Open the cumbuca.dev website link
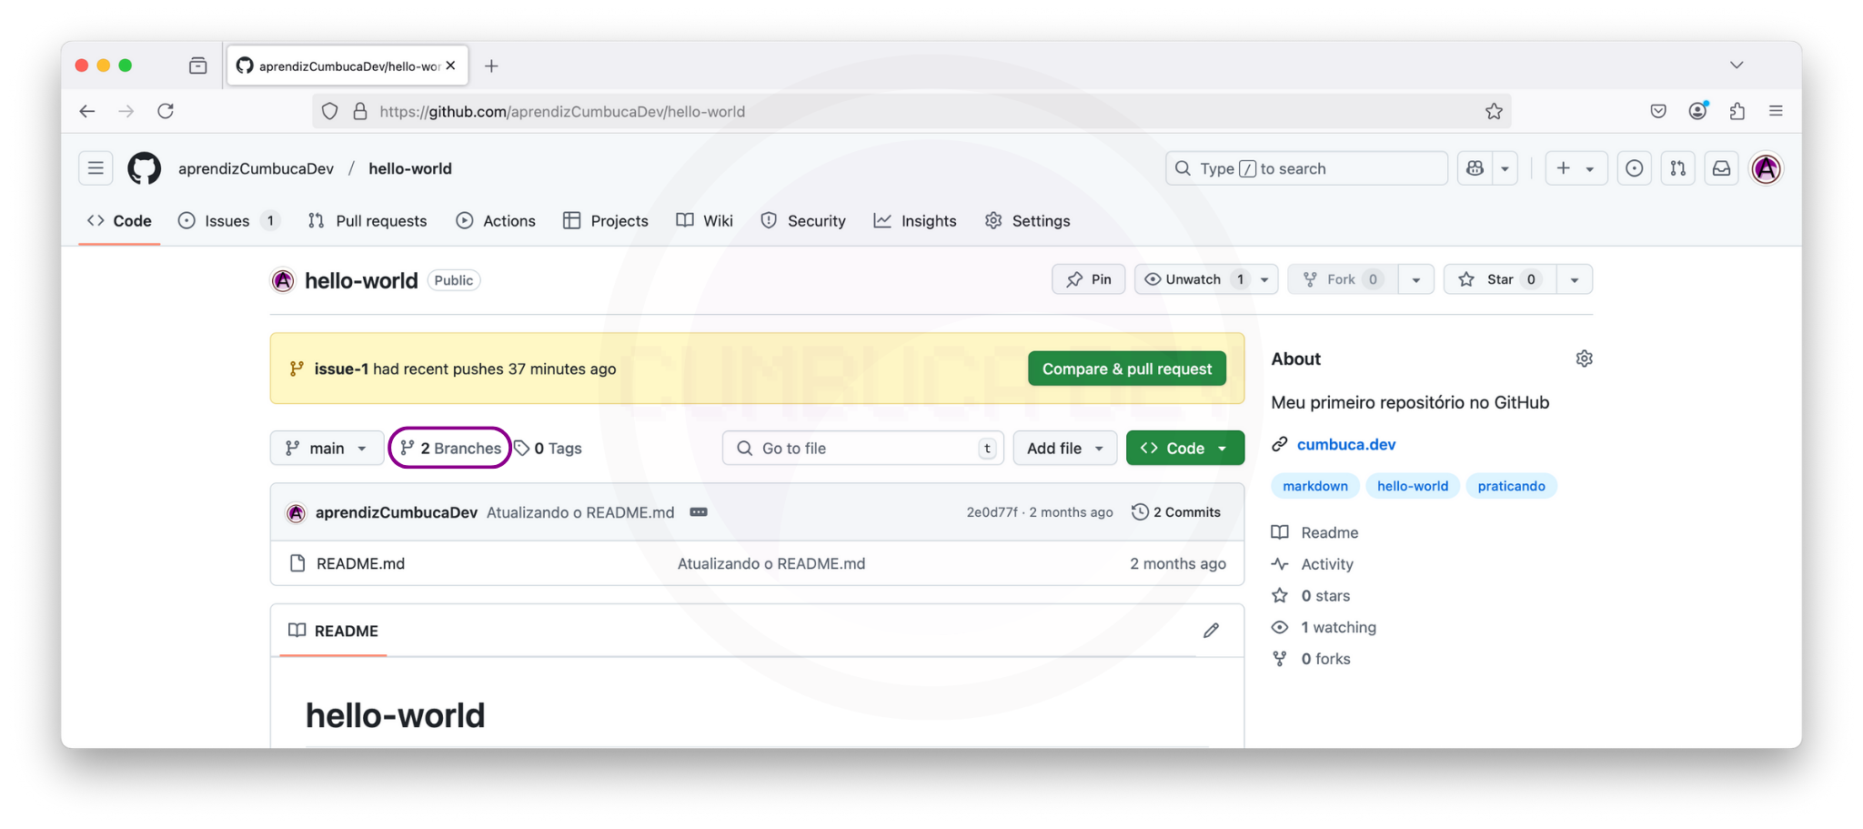 tap(1345, 444)
